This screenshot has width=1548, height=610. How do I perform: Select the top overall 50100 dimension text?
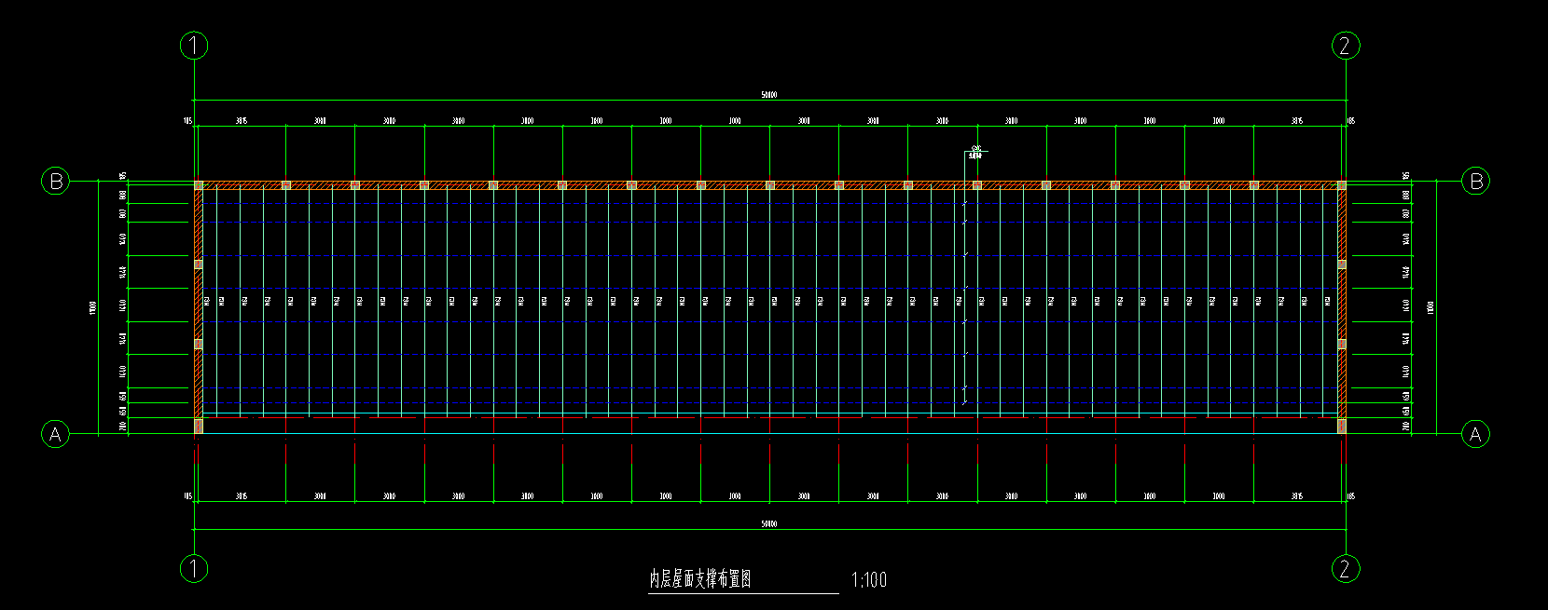[x=768, y=95]
